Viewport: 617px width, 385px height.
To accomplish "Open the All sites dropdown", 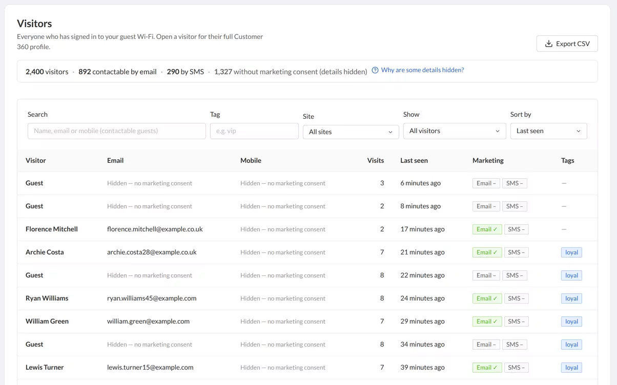I will tap(351, 132).
